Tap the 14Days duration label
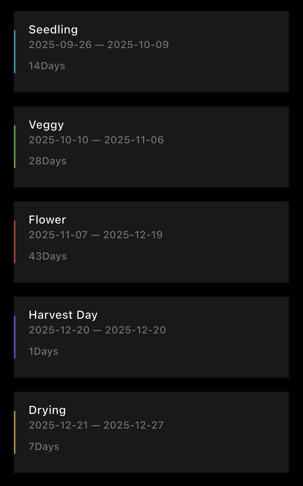The width and height of the screenshot is (303, 486). [47, 66]
